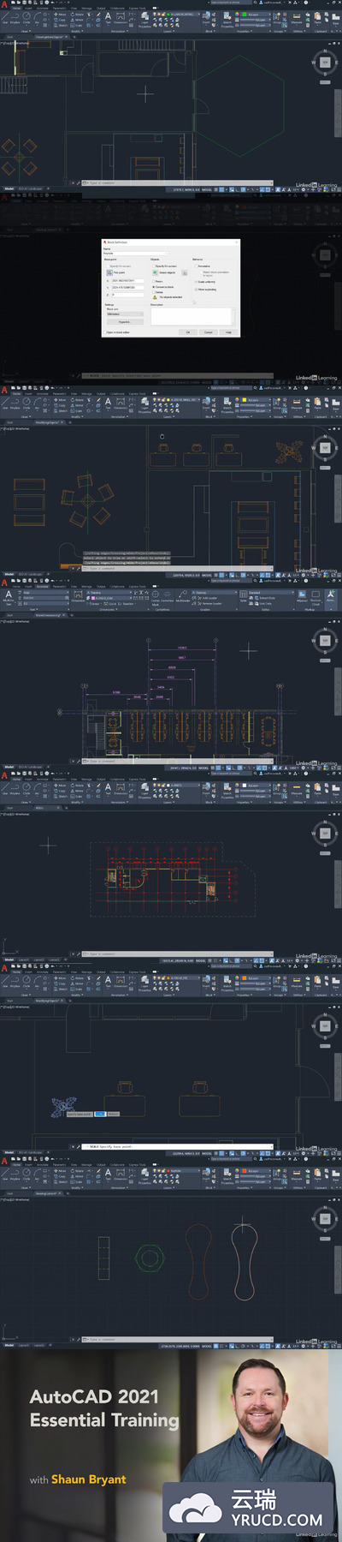Image resolution: width=342 pixels, height=1542 pixels.
Task: Check Base point Specify On-screen box
Action: tap(108, 266)
